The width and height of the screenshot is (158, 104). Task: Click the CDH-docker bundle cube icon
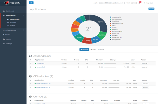point(30,76)
